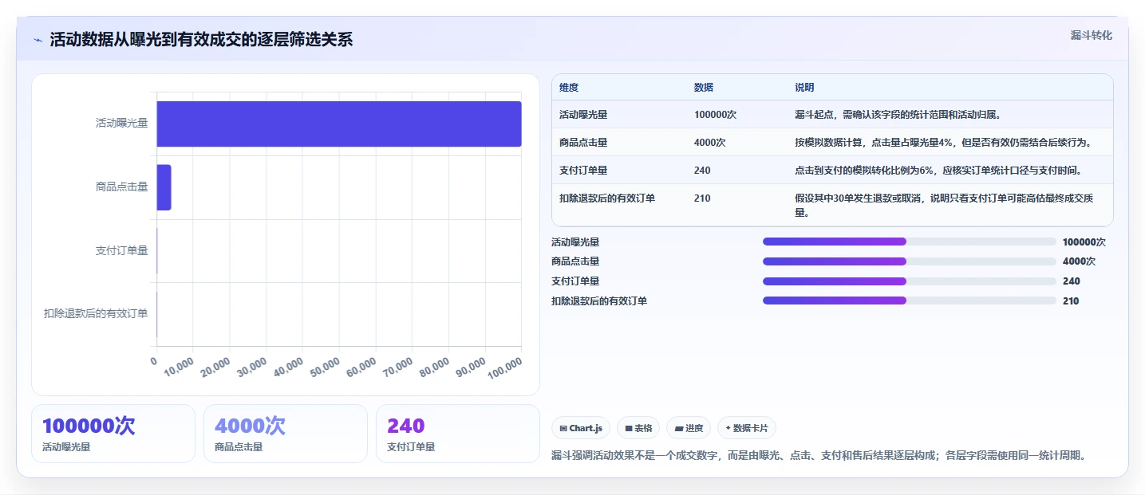Click the 说明 column header
The width and height of the screenshot is (1145, 495).
pos(804,88)
